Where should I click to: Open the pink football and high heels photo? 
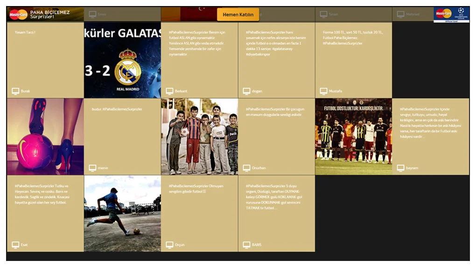[x=45, y=137]
